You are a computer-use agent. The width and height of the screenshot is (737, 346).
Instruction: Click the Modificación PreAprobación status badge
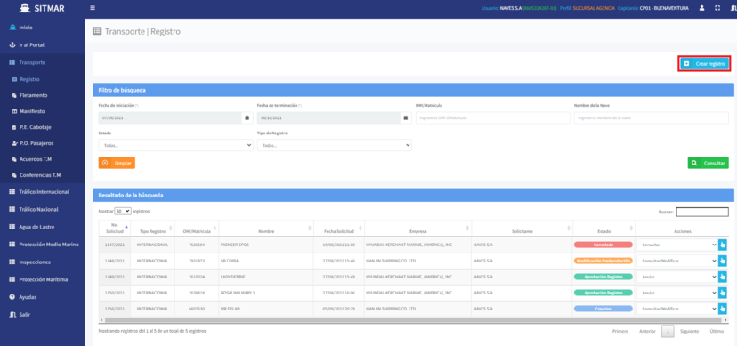(x=603, y=261)
